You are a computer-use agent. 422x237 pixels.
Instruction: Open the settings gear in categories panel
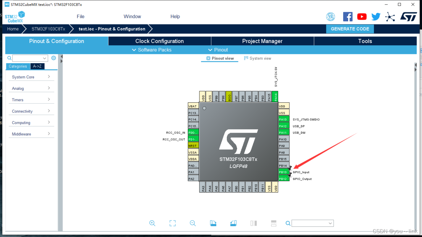tap(53, 58)
